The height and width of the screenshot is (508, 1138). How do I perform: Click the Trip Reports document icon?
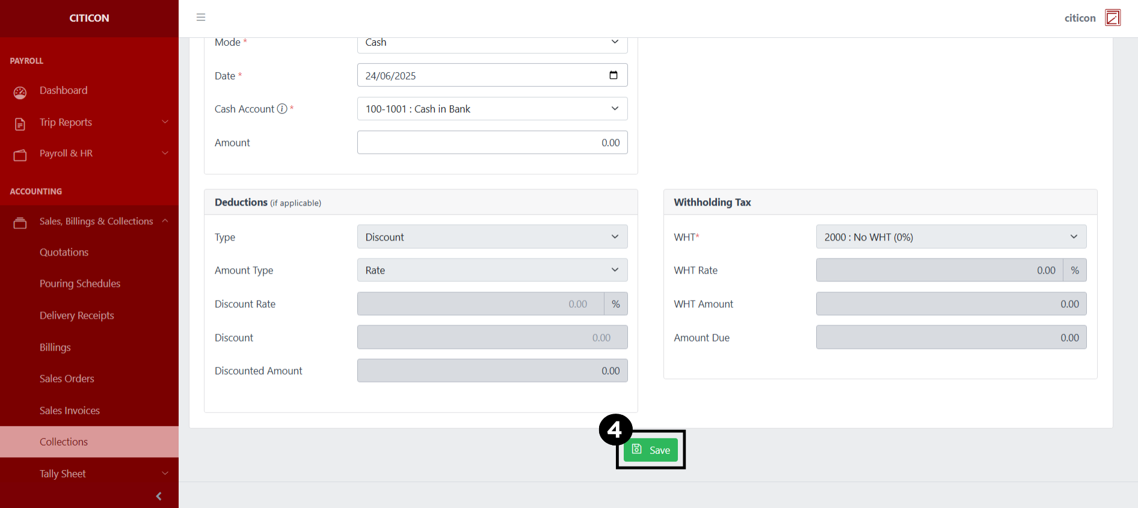coord(20,124)
